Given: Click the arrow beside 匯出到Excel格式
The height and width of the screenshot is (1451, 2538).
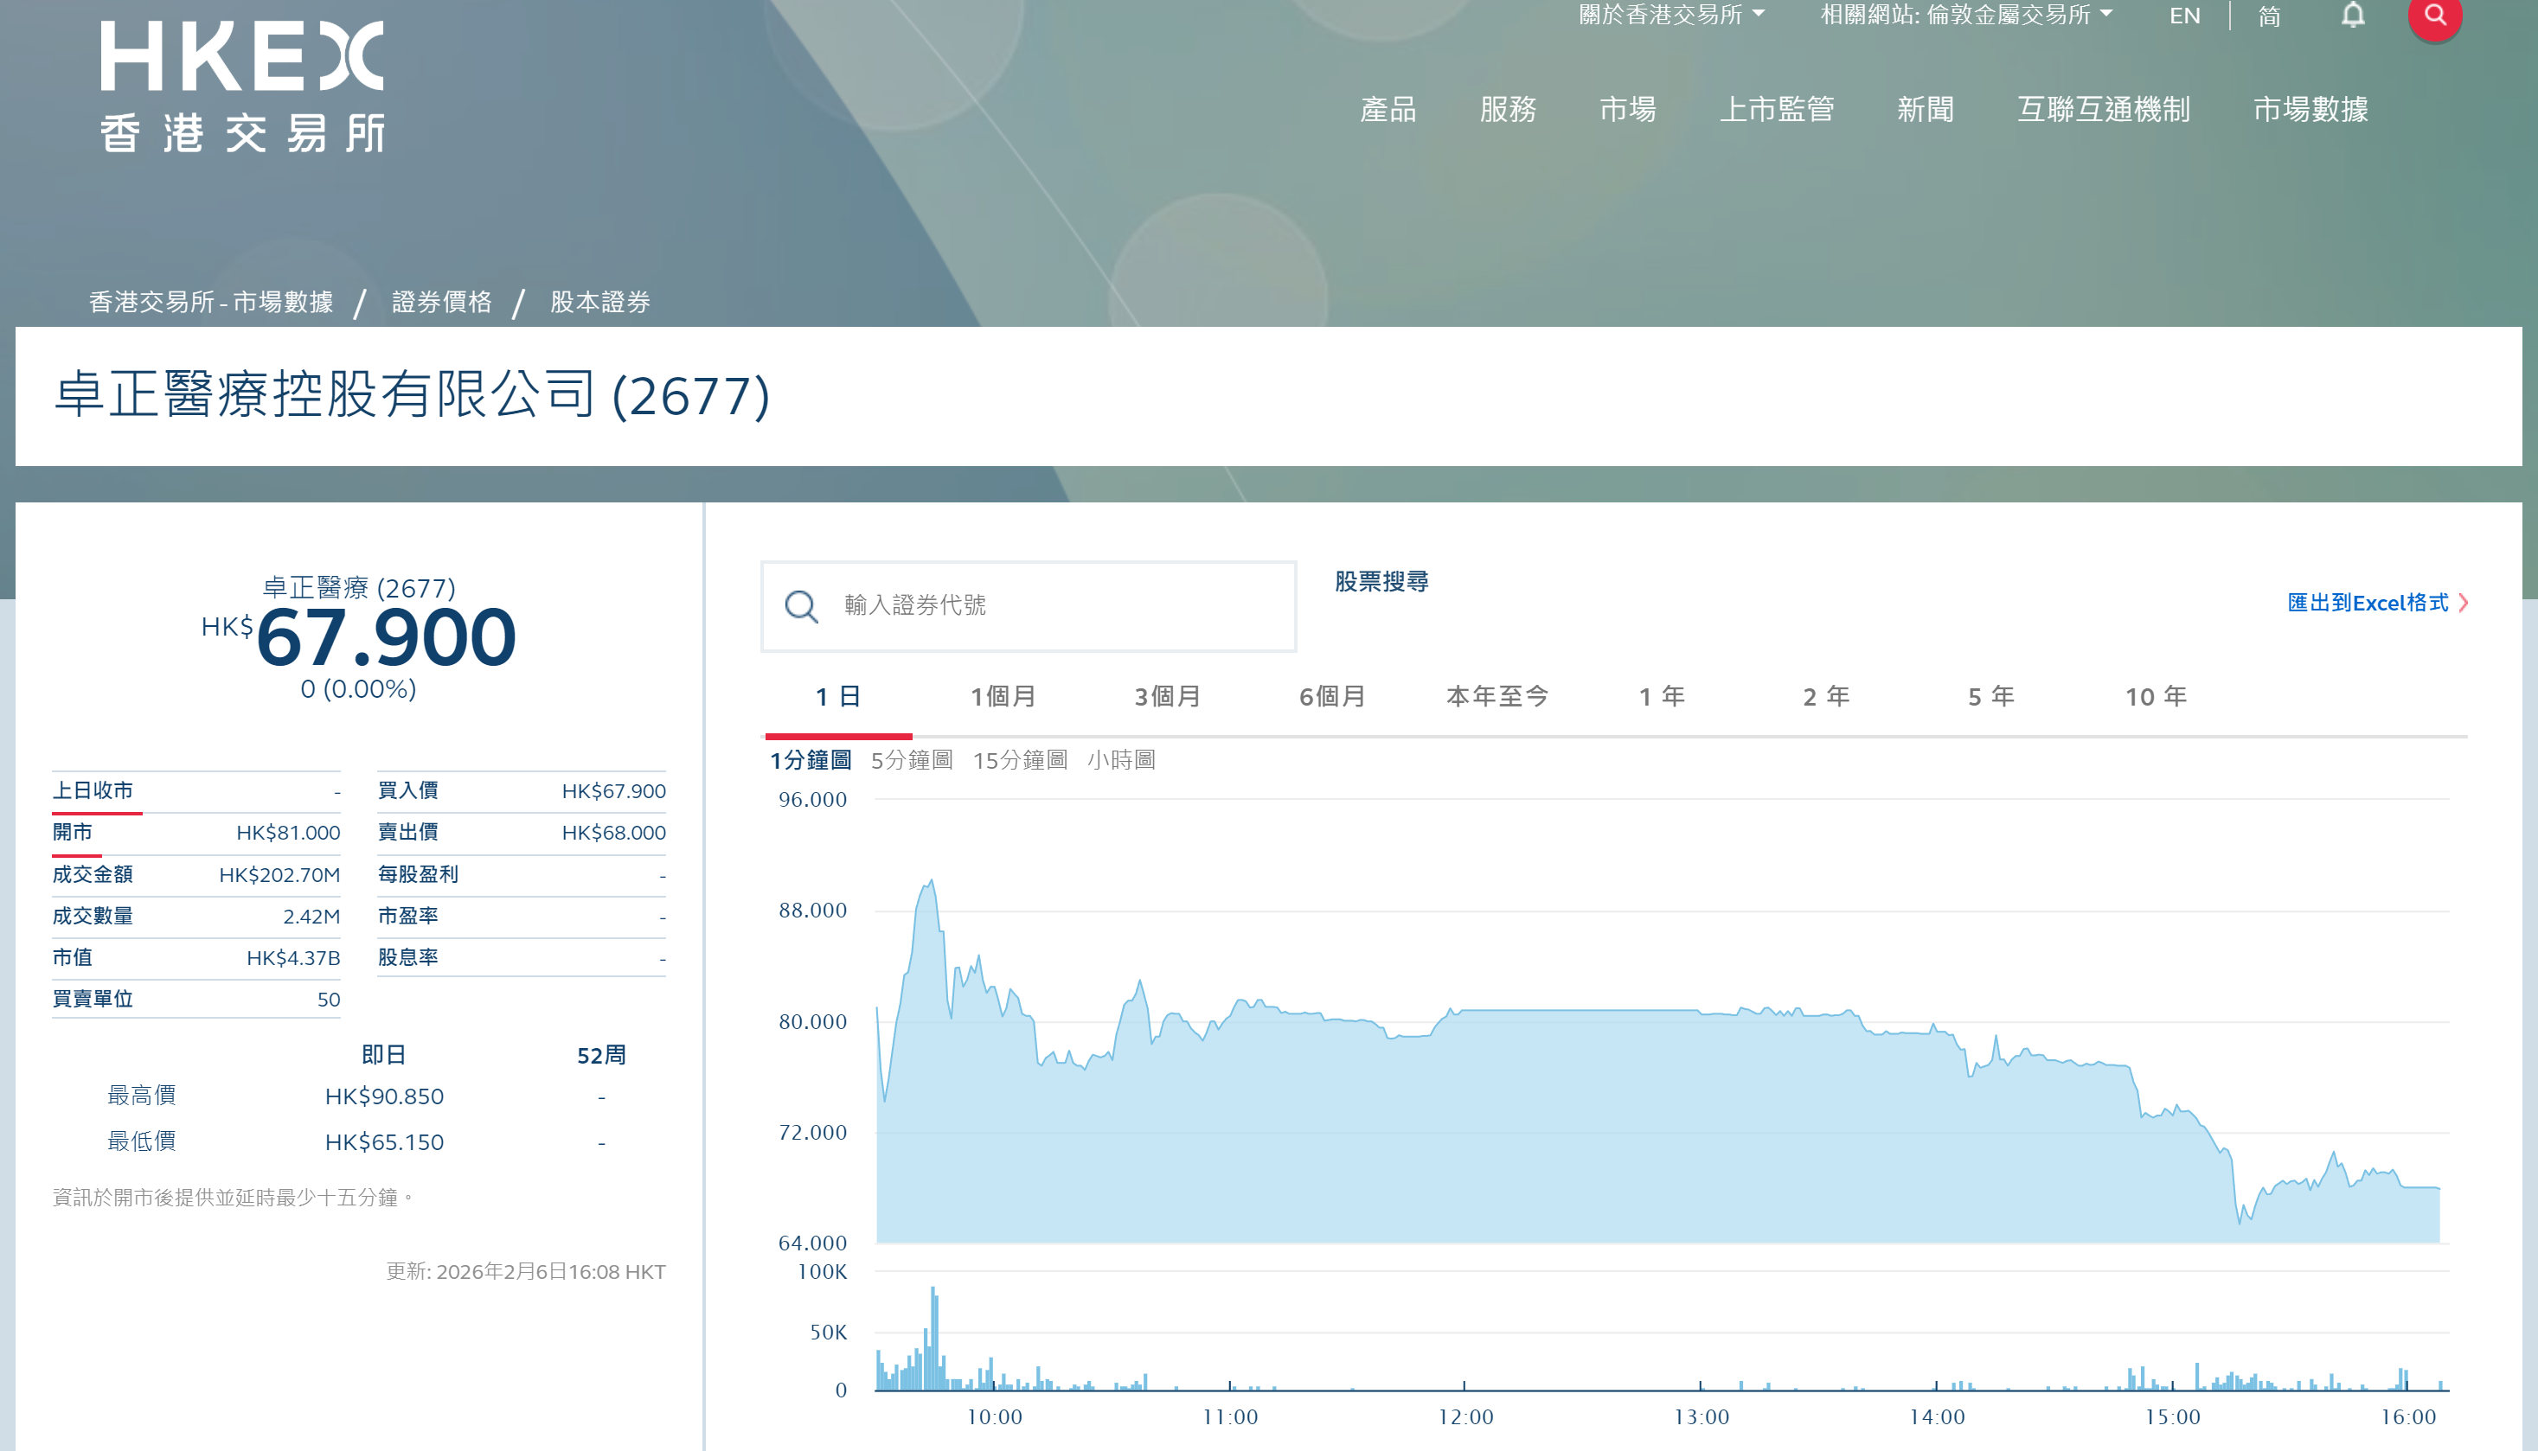Looking at the screenshot, I should coord(2464,603).
